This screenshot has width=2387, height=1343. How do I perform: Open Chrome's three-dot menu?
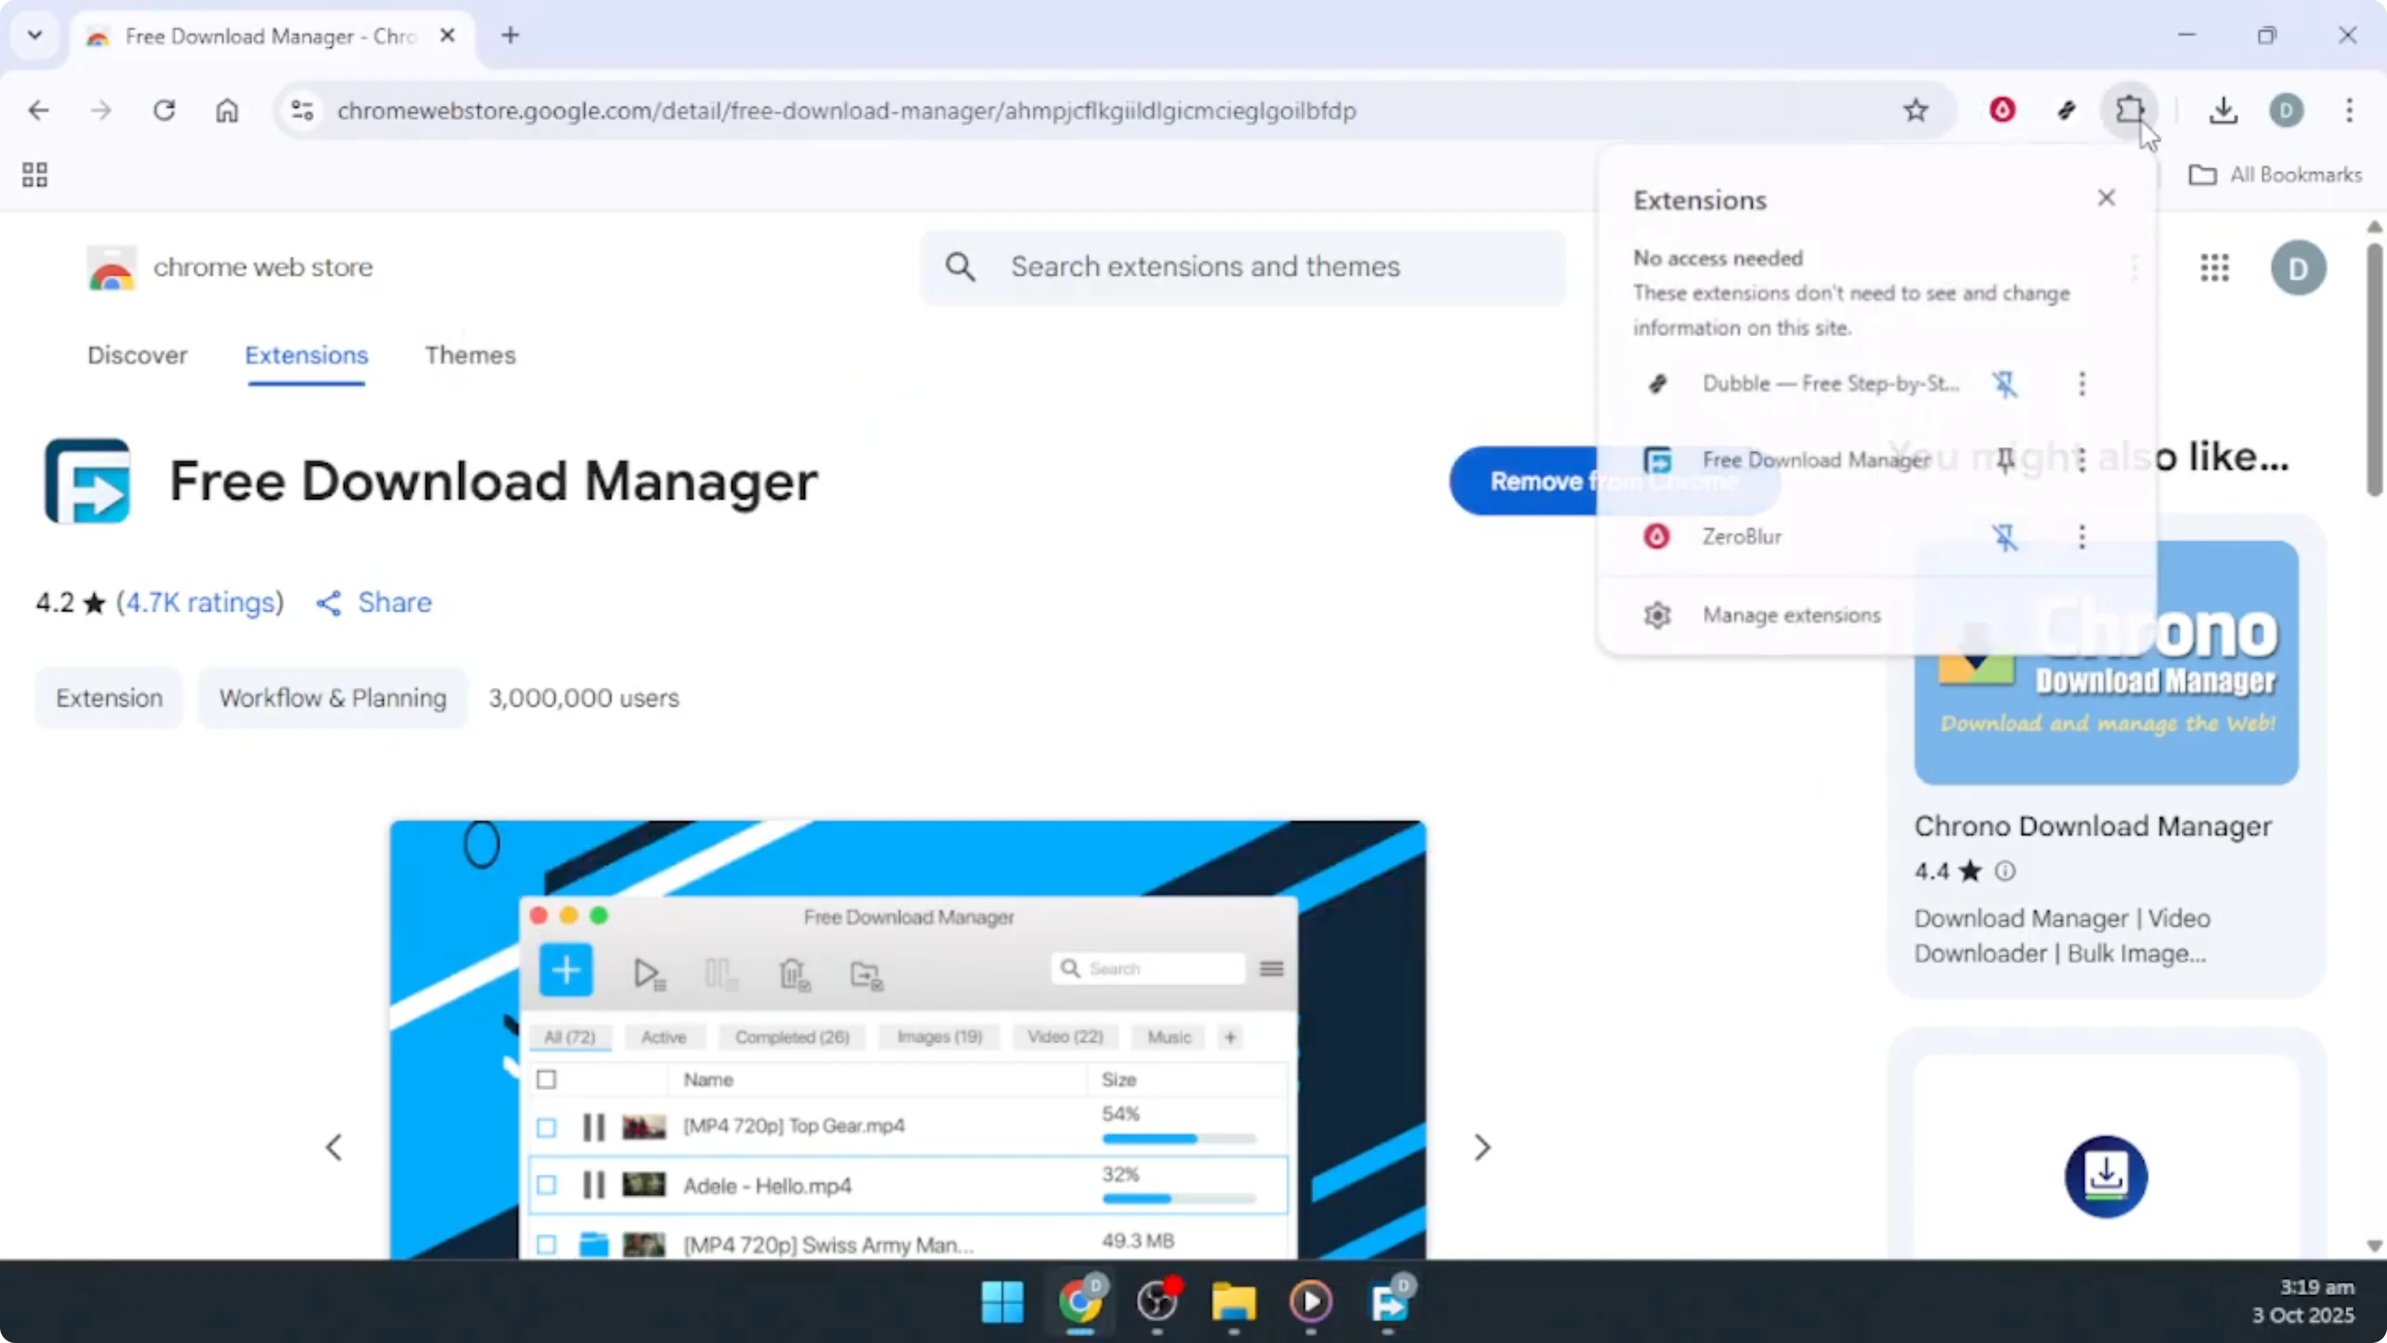[2351, 110]
